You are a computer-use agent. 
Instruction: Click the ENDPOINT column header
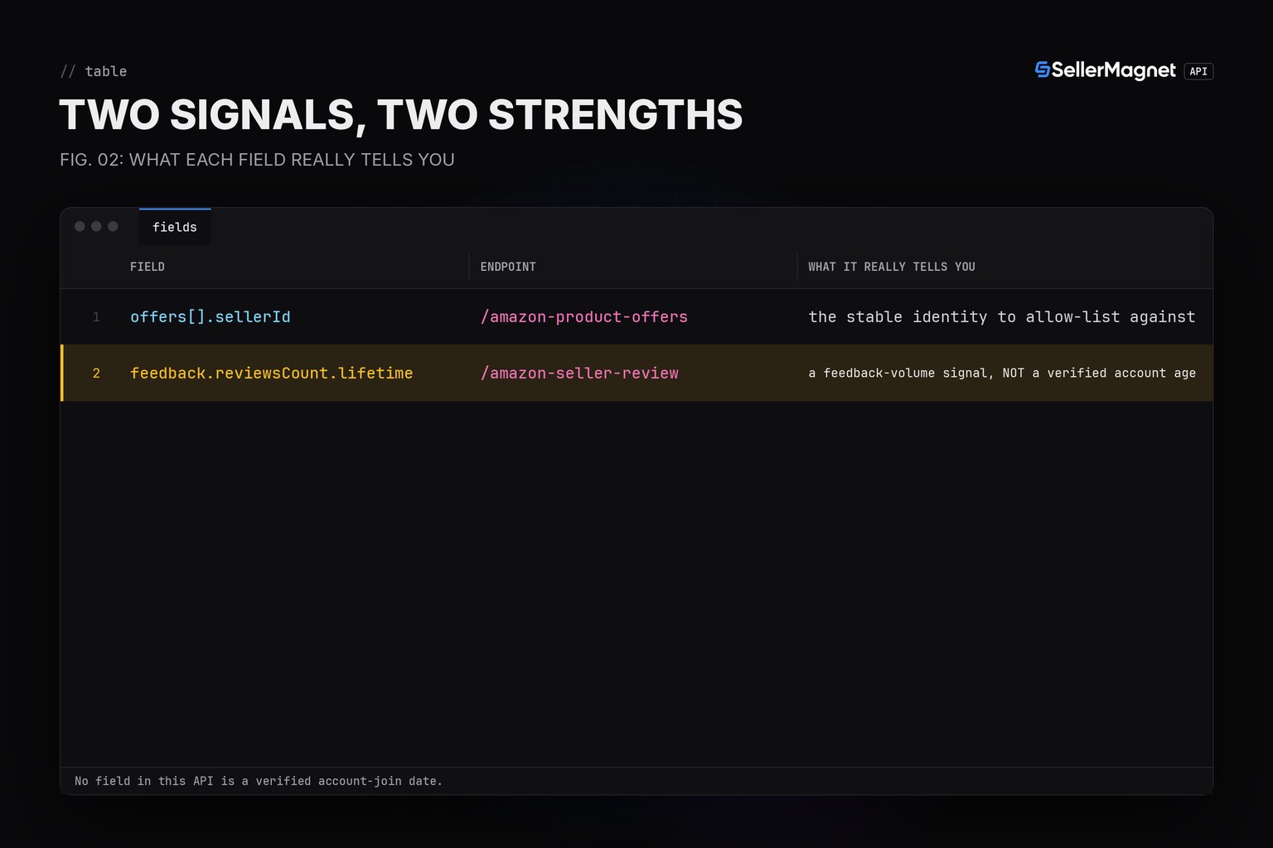508,267
